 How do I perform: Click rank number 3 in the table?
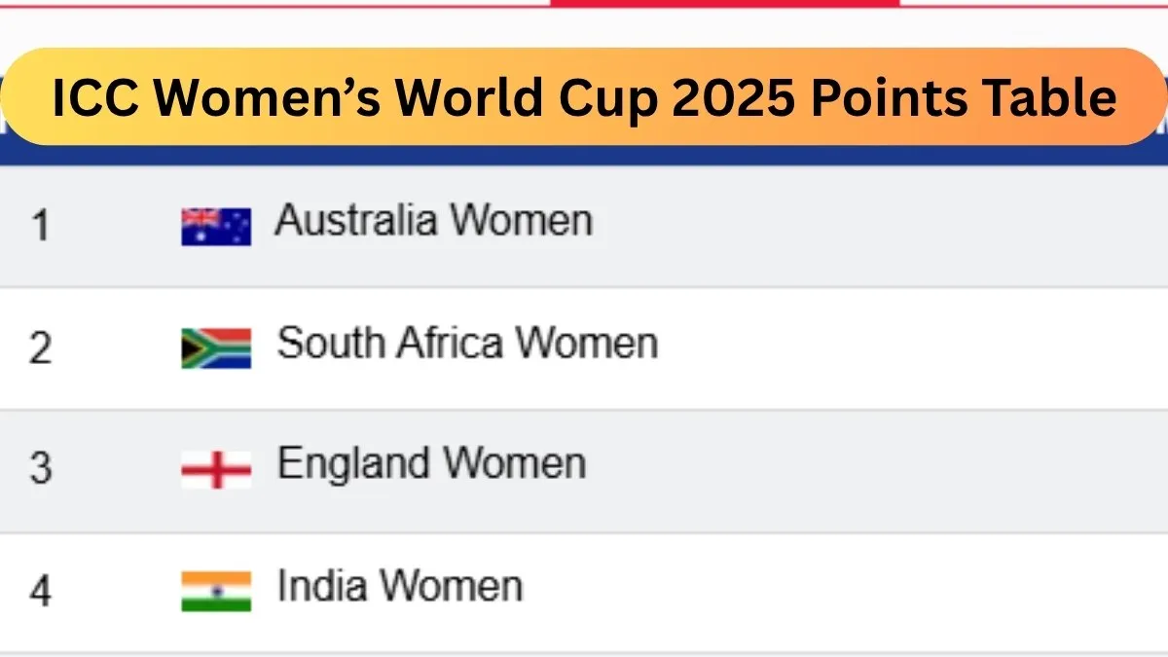(x=40, y=469)
